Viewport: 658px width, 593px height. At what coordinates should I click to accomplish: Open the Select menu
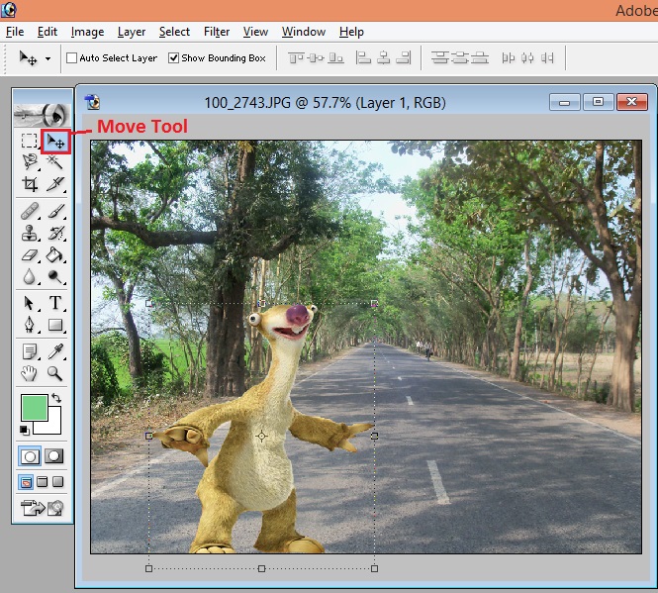174,32
